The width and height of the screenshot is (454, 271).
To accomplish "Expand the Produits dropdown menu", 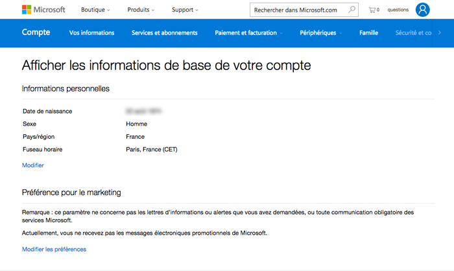I will point(141,10).
